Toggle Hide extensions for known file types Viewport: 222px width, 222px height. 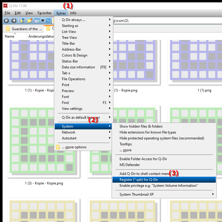[x=164, y=132]
